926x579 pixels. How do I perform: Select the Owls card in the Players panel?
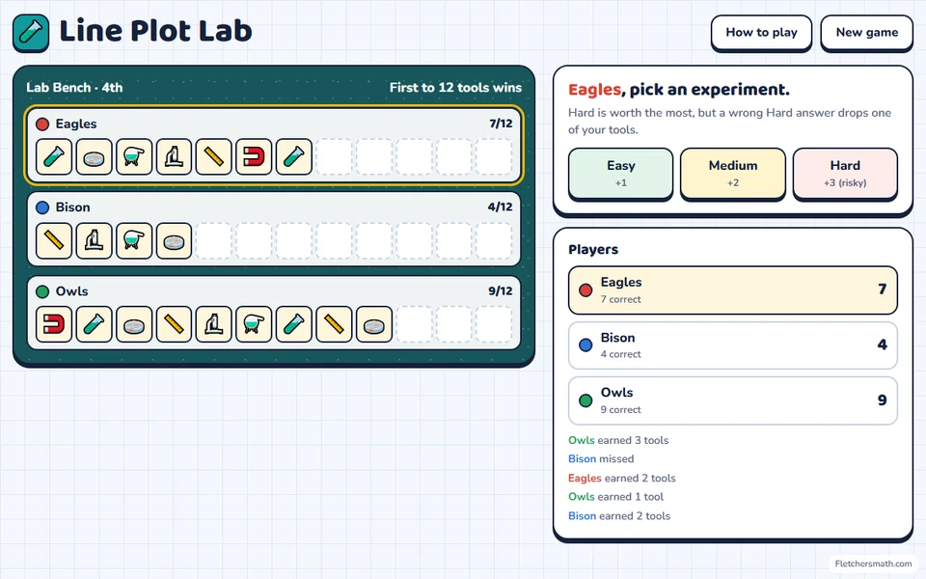point(733,400)
